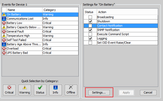Click the Critical category cell of UPS Battery Bad
This screenshot has width=163, height=101.
pyautogui.click(x=60, y=53)
